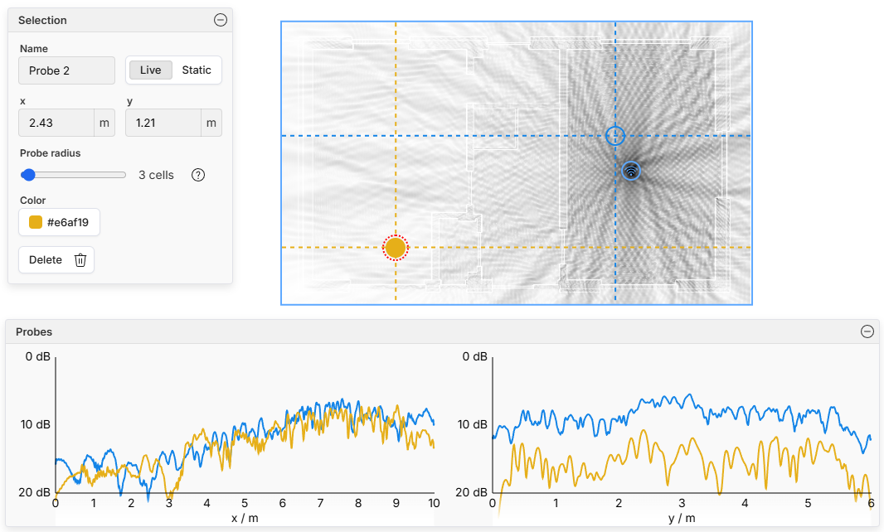Select the blue probe marker on map
This screenshot has height=532, width=884.
[x=614, y=136]
